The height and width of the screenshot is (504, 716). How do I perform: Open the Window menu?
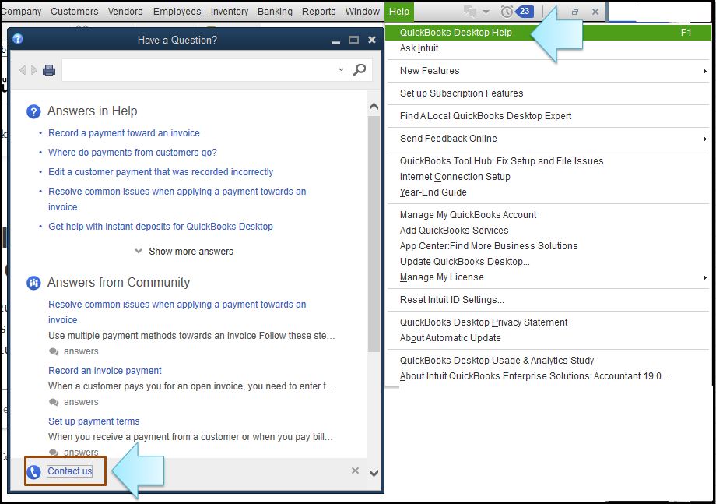coord(362,12)
